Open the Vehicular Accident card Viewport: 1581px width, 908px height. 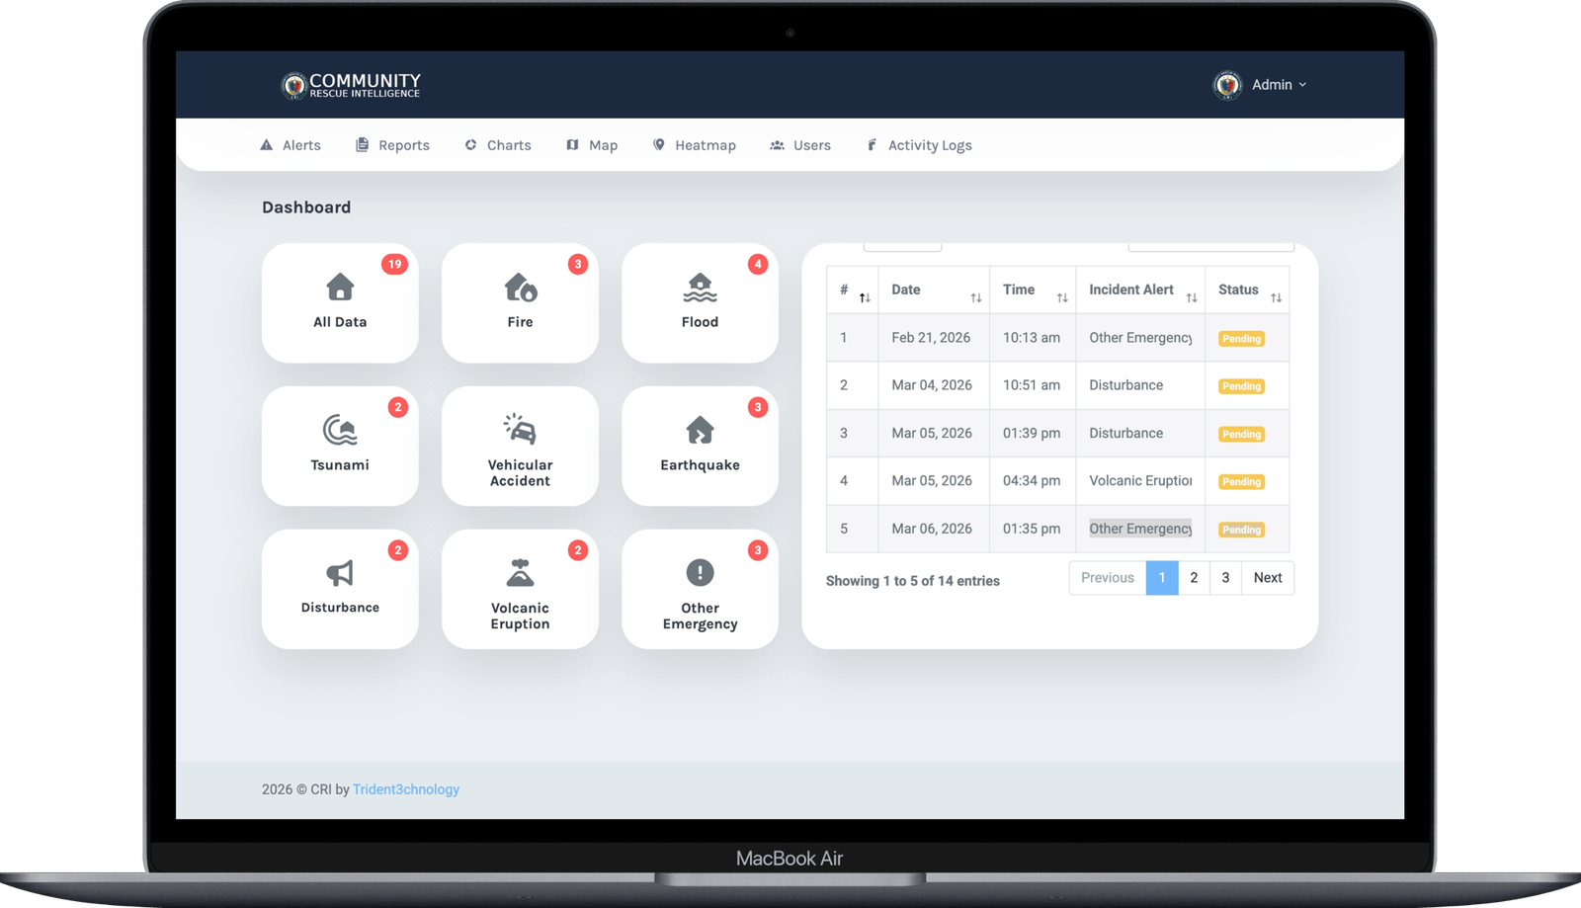click(x=520, y=446)
